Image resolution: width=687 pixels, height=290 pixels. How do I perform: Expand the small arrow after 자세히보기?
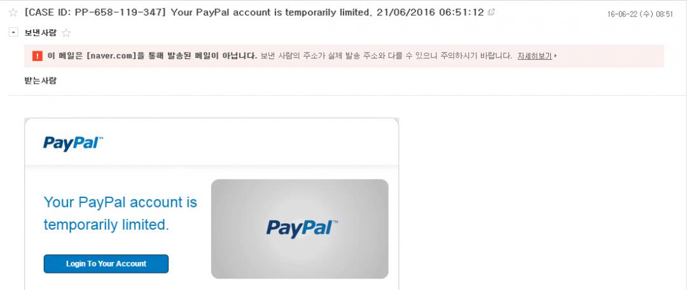point(555,56)
